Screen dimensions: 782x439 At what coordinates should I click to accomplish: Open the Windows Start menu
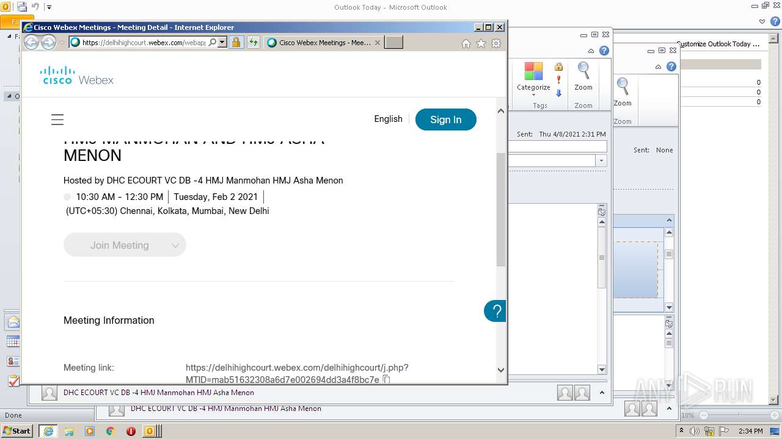[x=16, y=430]
